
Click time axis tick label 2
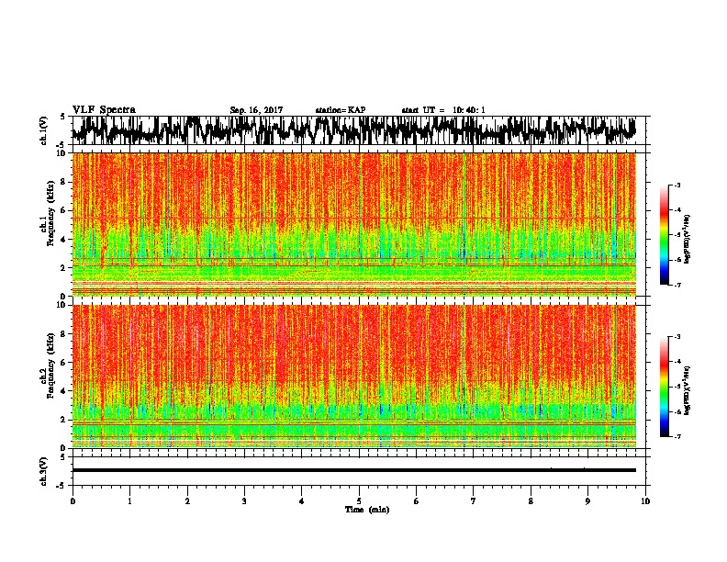tap(187, 501)
